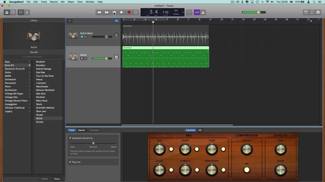Viewport: 325px width, 182px height.
Task: Click the master volume slider
Action: point(254,12)
